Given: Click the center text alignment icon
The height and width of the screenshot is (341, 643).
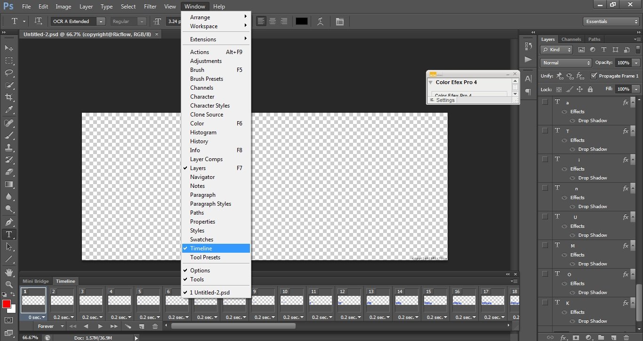Looking at the screenshot, I should (x=273, y=21).
